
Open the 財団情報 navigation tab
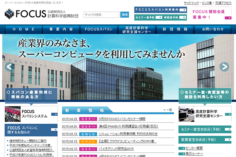[x=175, y=29]
